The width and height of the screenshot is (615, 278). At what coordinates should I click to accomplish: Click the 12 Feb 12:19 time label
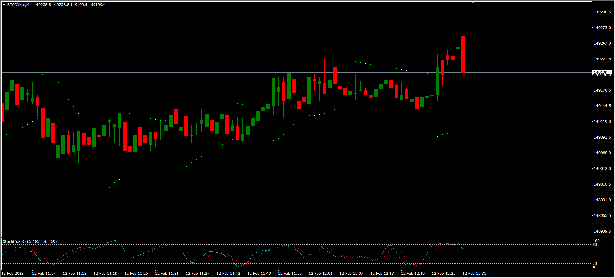pos(413,274)
